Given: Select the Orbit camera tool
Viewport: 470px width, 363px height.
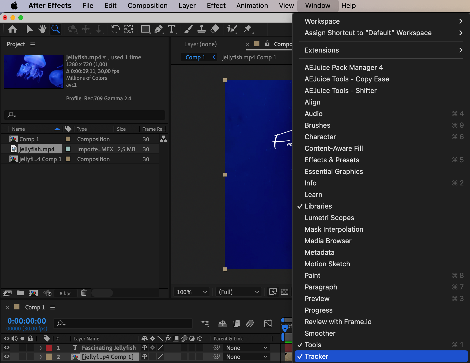Looking at the screenshot, I should tap(72, 29).
